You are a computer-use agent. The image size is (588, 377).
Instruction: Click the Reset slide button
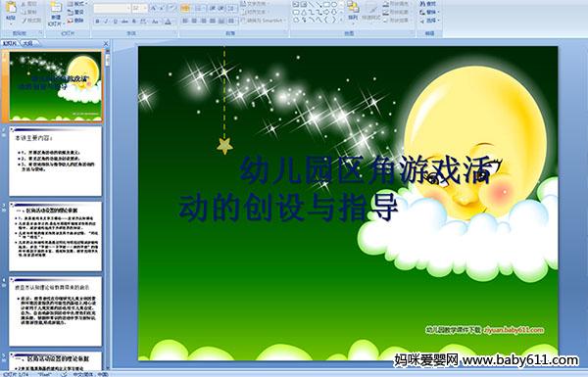[x=75, y=12]
